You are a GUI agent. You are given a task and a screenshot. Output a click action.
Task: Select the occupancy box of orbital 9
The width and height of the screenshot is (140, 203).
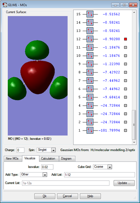pos(90,64)
